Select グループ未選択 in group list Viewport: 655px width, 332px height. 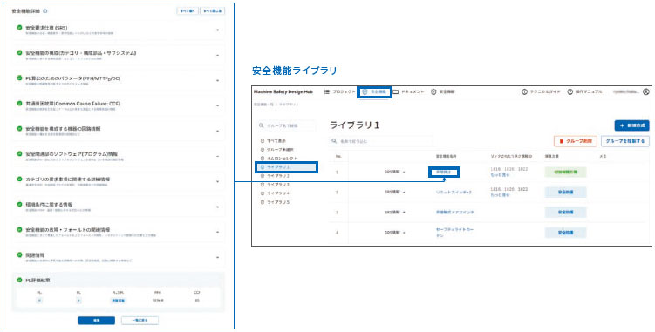coord(279,150)
